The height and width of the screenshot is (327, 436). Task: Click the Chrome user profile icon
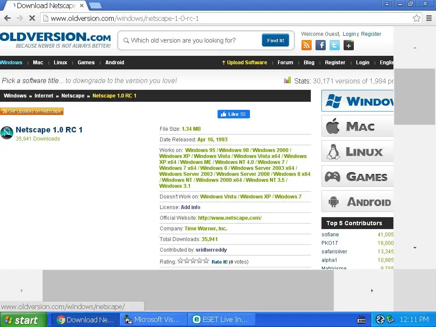(x=387, y=3)
